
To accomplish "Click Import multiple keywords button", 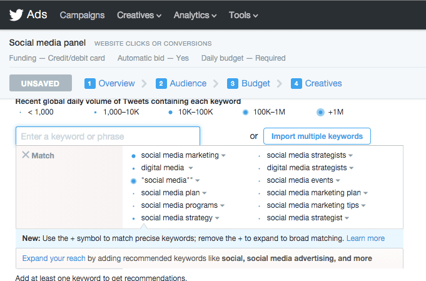I will pyautogui.click(x=317, y=136).
